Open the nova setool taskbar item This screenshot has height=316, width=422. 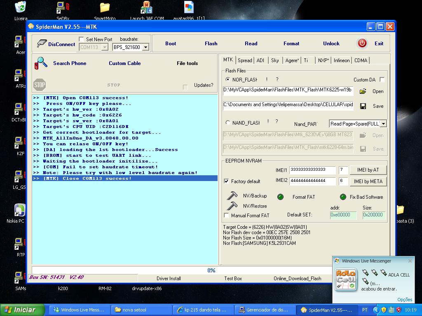tap(142, 310)
